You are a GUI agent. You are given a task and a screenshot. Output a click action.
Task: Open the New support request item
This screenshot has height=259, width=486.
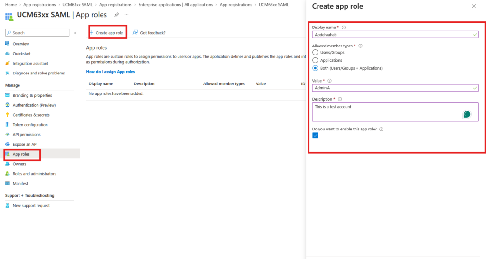(x=31, y=206)
